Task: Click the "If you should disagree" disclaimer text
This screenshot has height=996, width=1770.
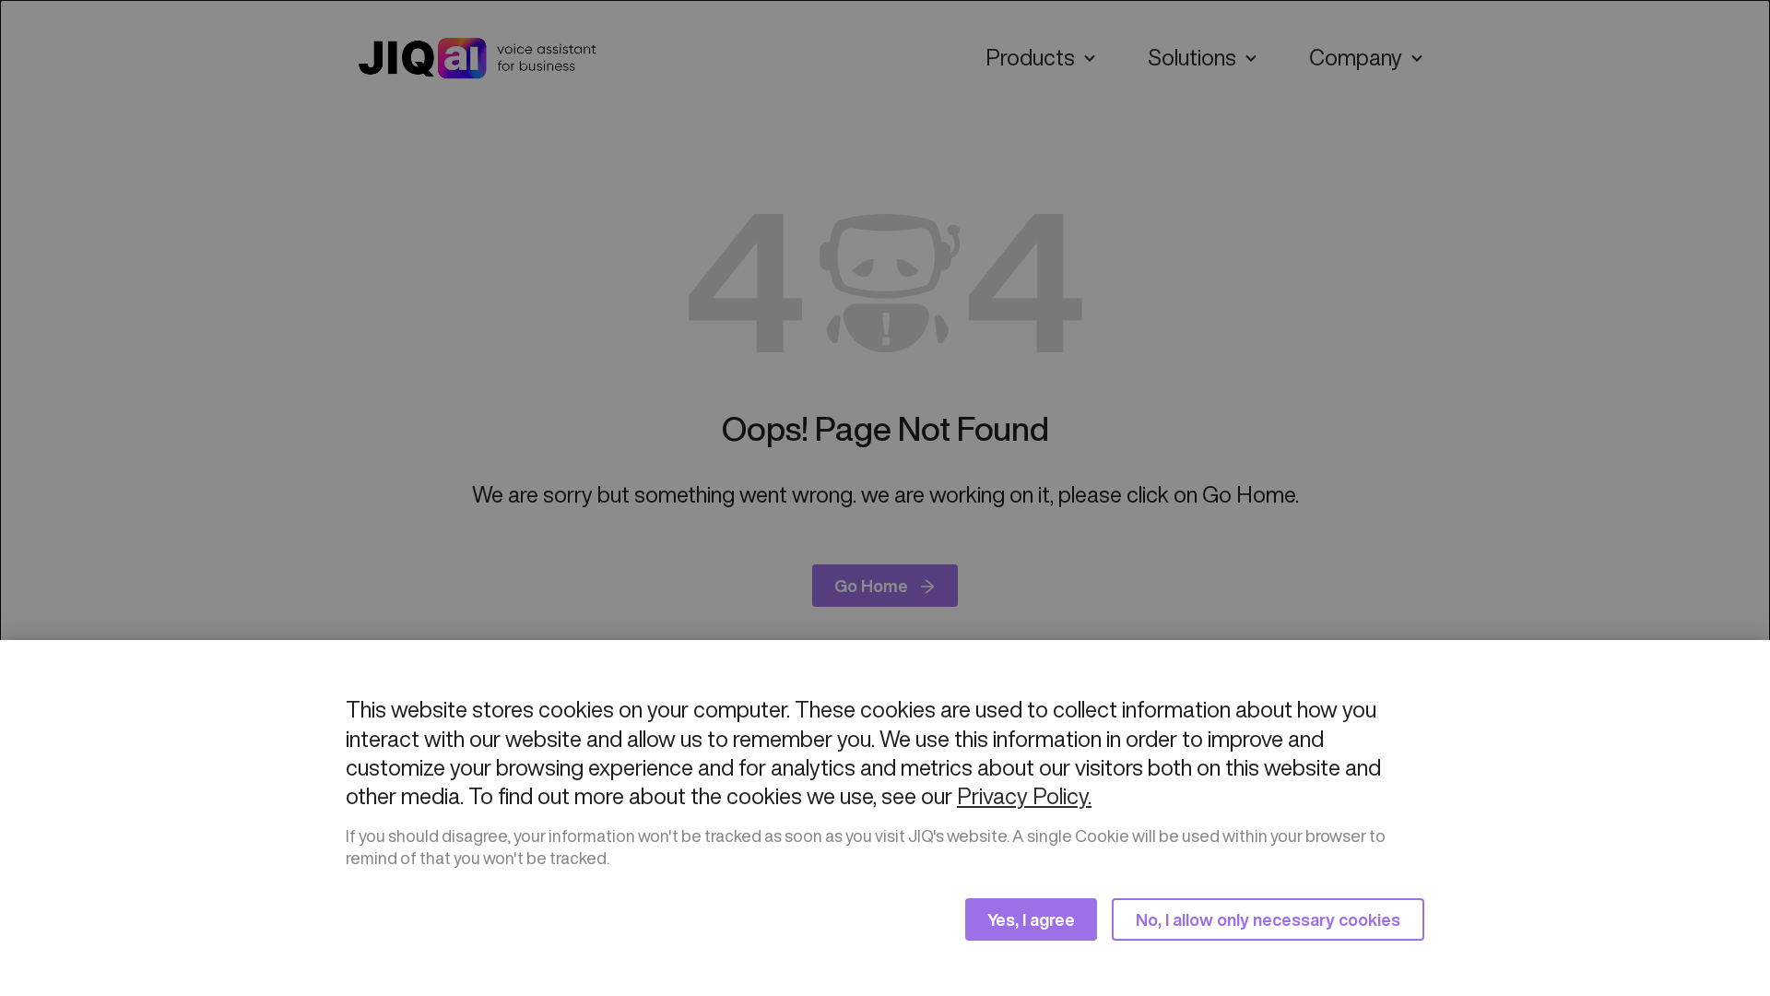Action: tap(865, 847)
